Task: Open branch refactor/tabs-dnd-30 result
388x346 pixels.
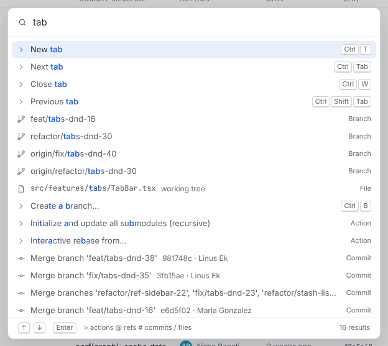Action: pos(194,137)
